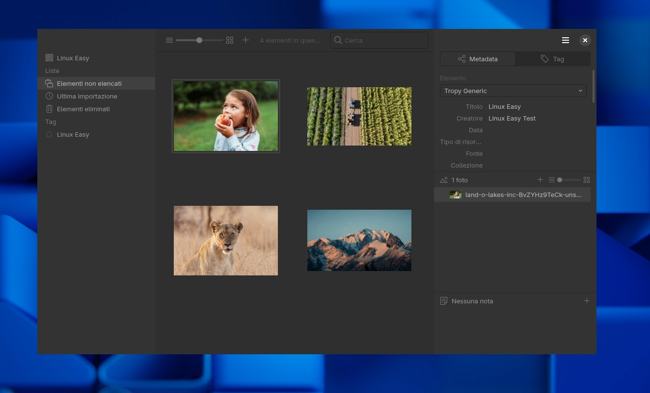Open Elementi eliminati trash list
650x393 pixels.
83,109
